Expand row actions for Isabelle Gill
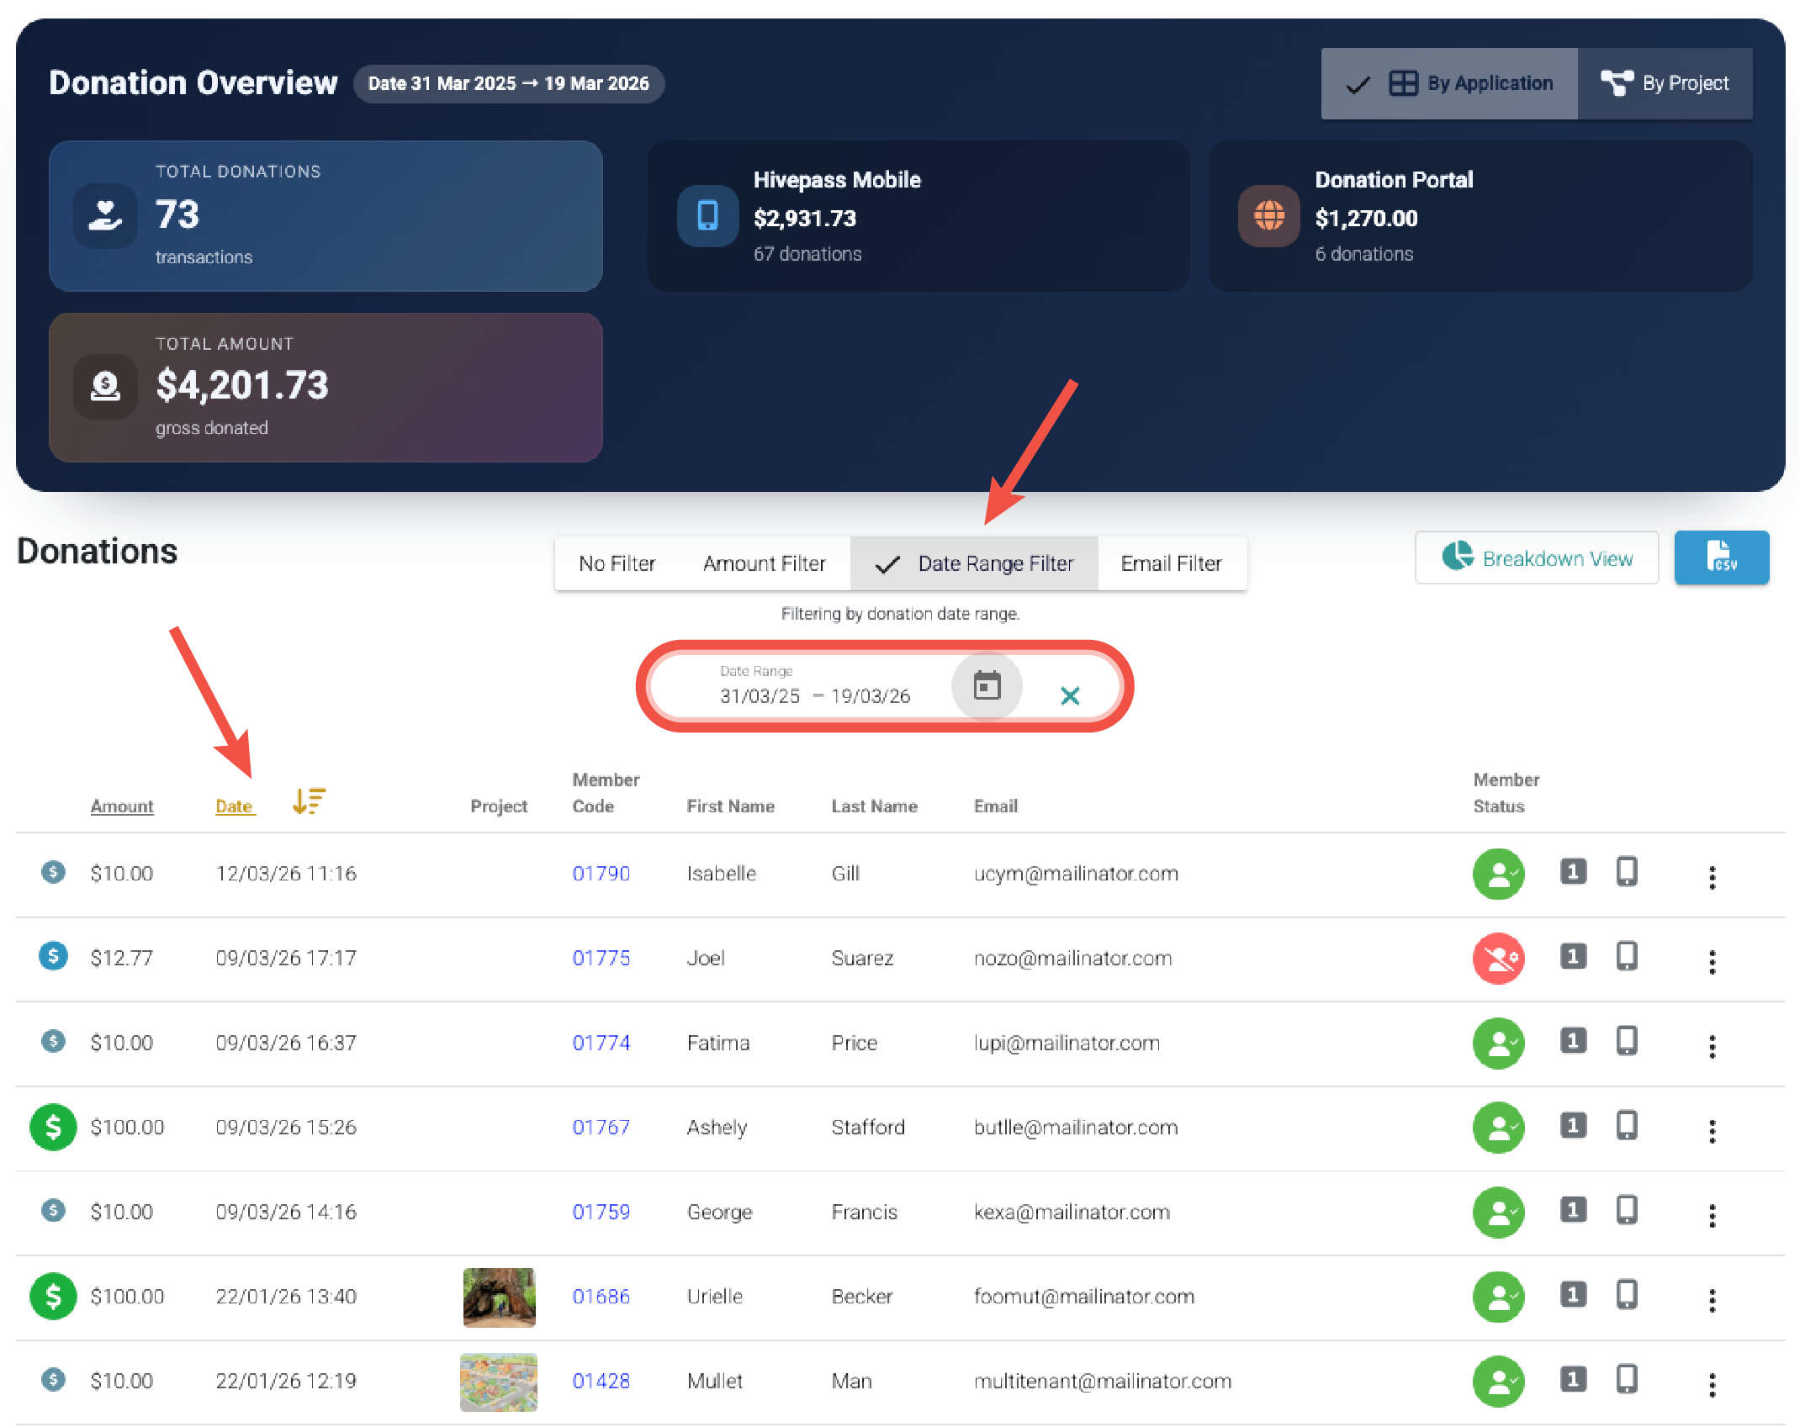Viewport: 1800px width, 1427px height. pos(1712,877)
